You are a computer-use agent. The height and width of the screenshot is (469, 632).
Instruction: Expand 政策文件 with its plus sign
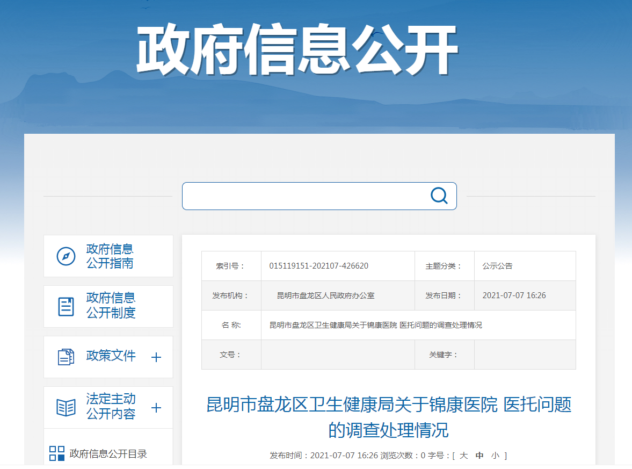(156, 357)
